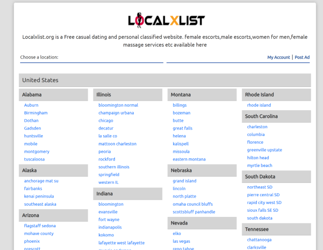
Task: Choose indianapolis
Action: [110, 227]
